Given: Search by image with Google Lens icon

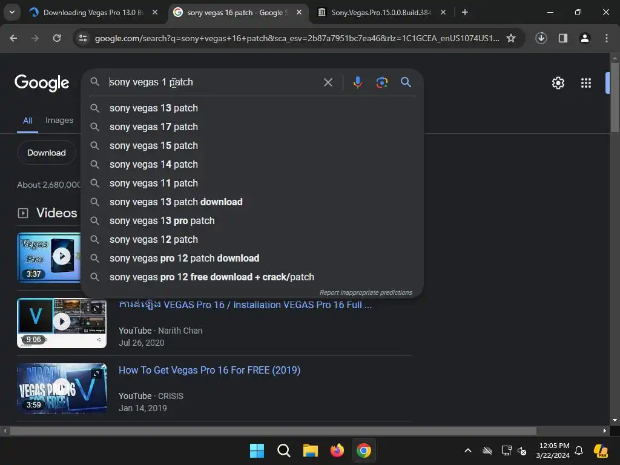Looking at the screenshot, I should point(381,82).
